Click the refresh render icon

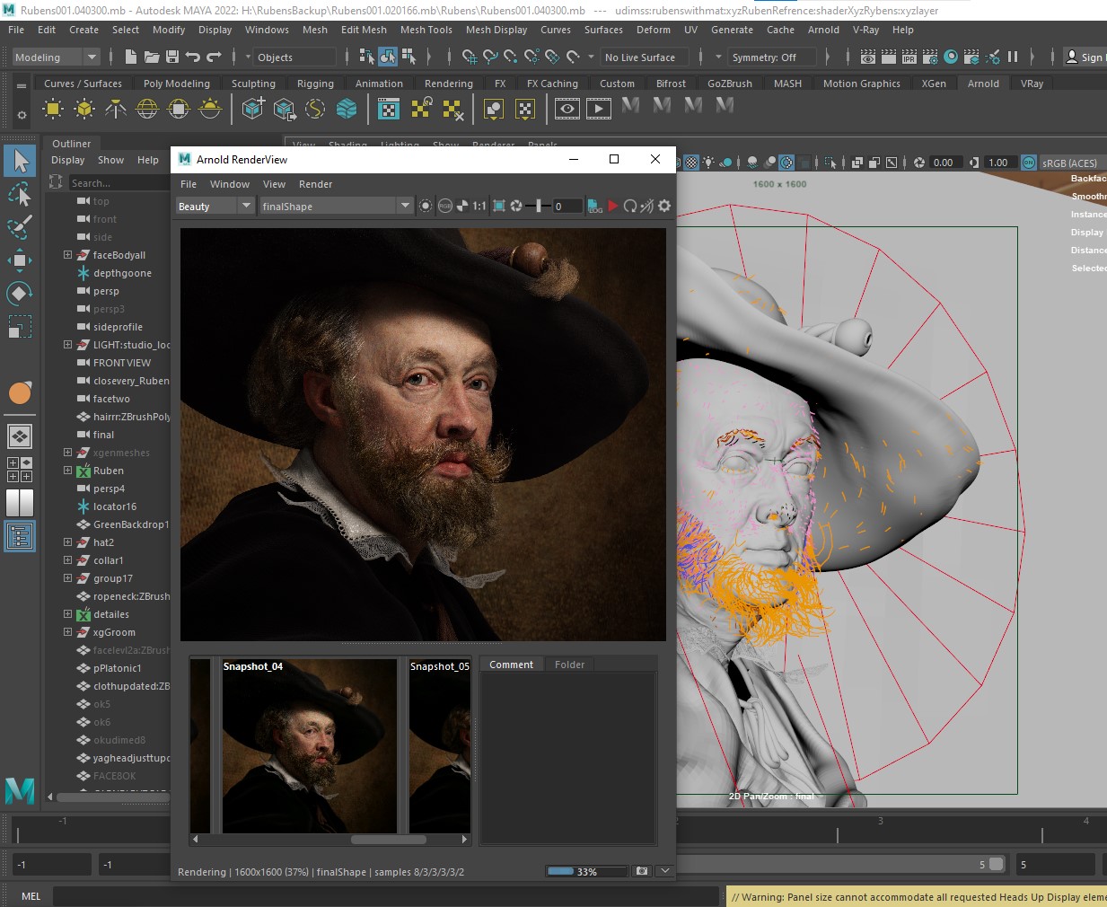tap(629, 206)
